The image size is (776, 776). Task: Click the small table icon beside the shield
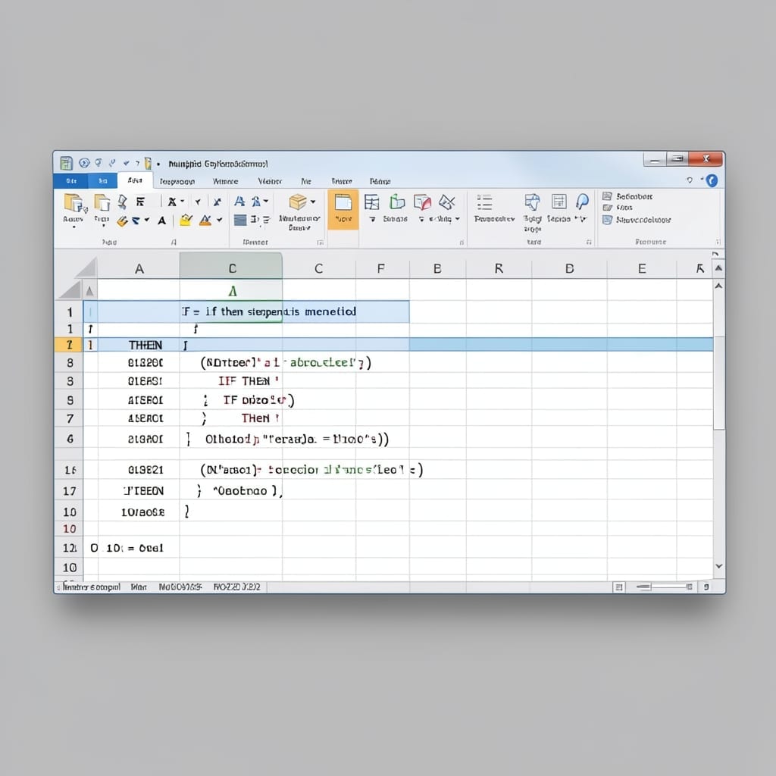coord(559,202)
